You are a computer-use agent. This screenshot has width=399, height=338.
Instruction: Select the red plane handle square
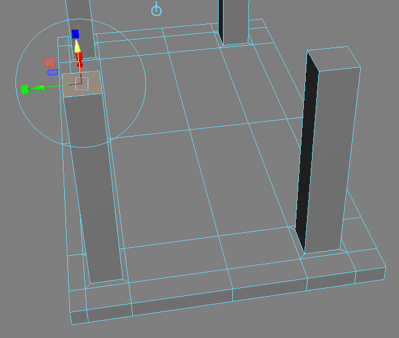pos(50,62)
